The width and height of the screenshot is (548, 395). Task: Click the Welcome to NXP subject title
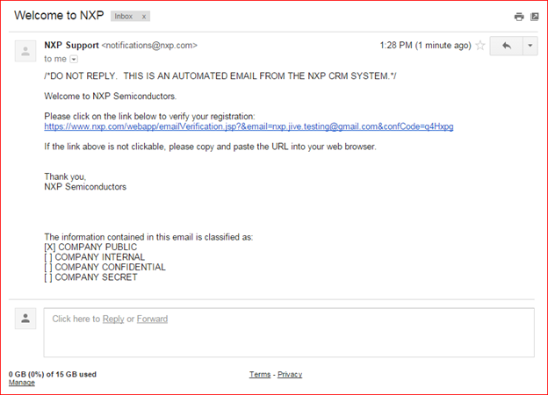click(x=59, y=16)
